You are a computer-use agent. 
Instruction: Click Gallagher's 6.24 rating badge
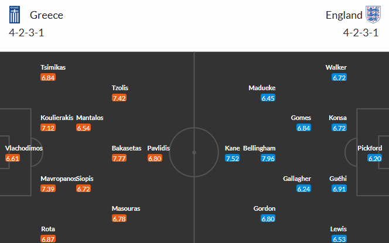303,189
